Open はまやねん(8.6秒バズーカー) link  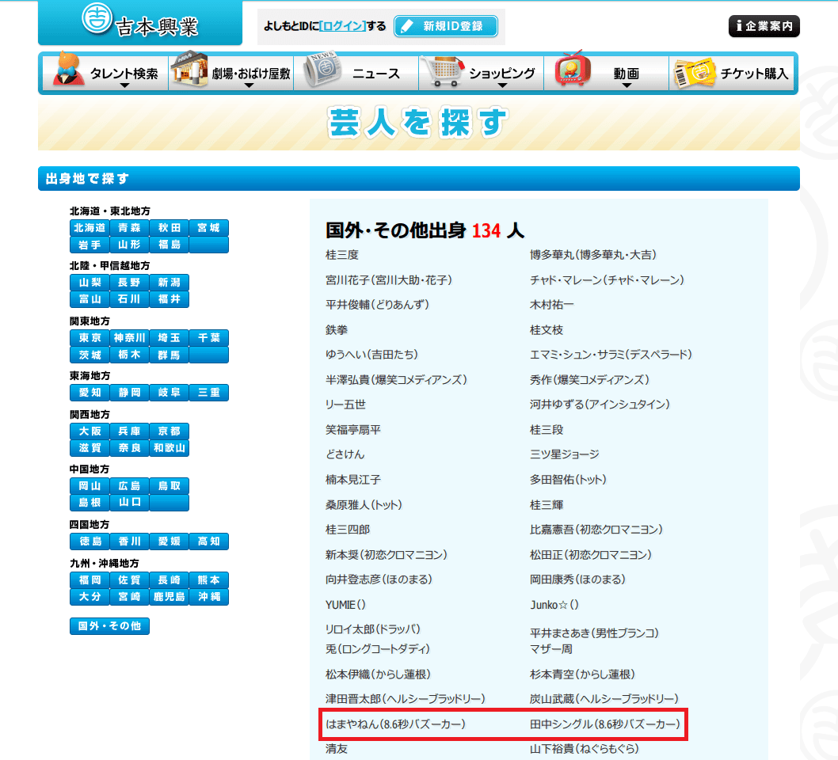pos(396,724)
